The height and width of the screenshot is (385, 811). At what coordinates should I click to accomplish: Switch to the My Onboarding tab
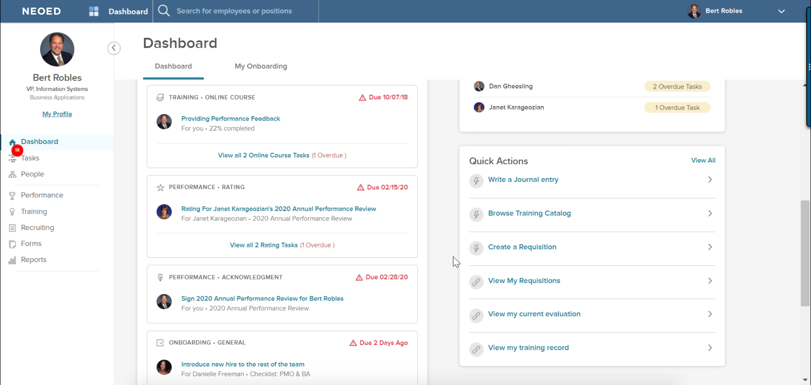[261, 66]
